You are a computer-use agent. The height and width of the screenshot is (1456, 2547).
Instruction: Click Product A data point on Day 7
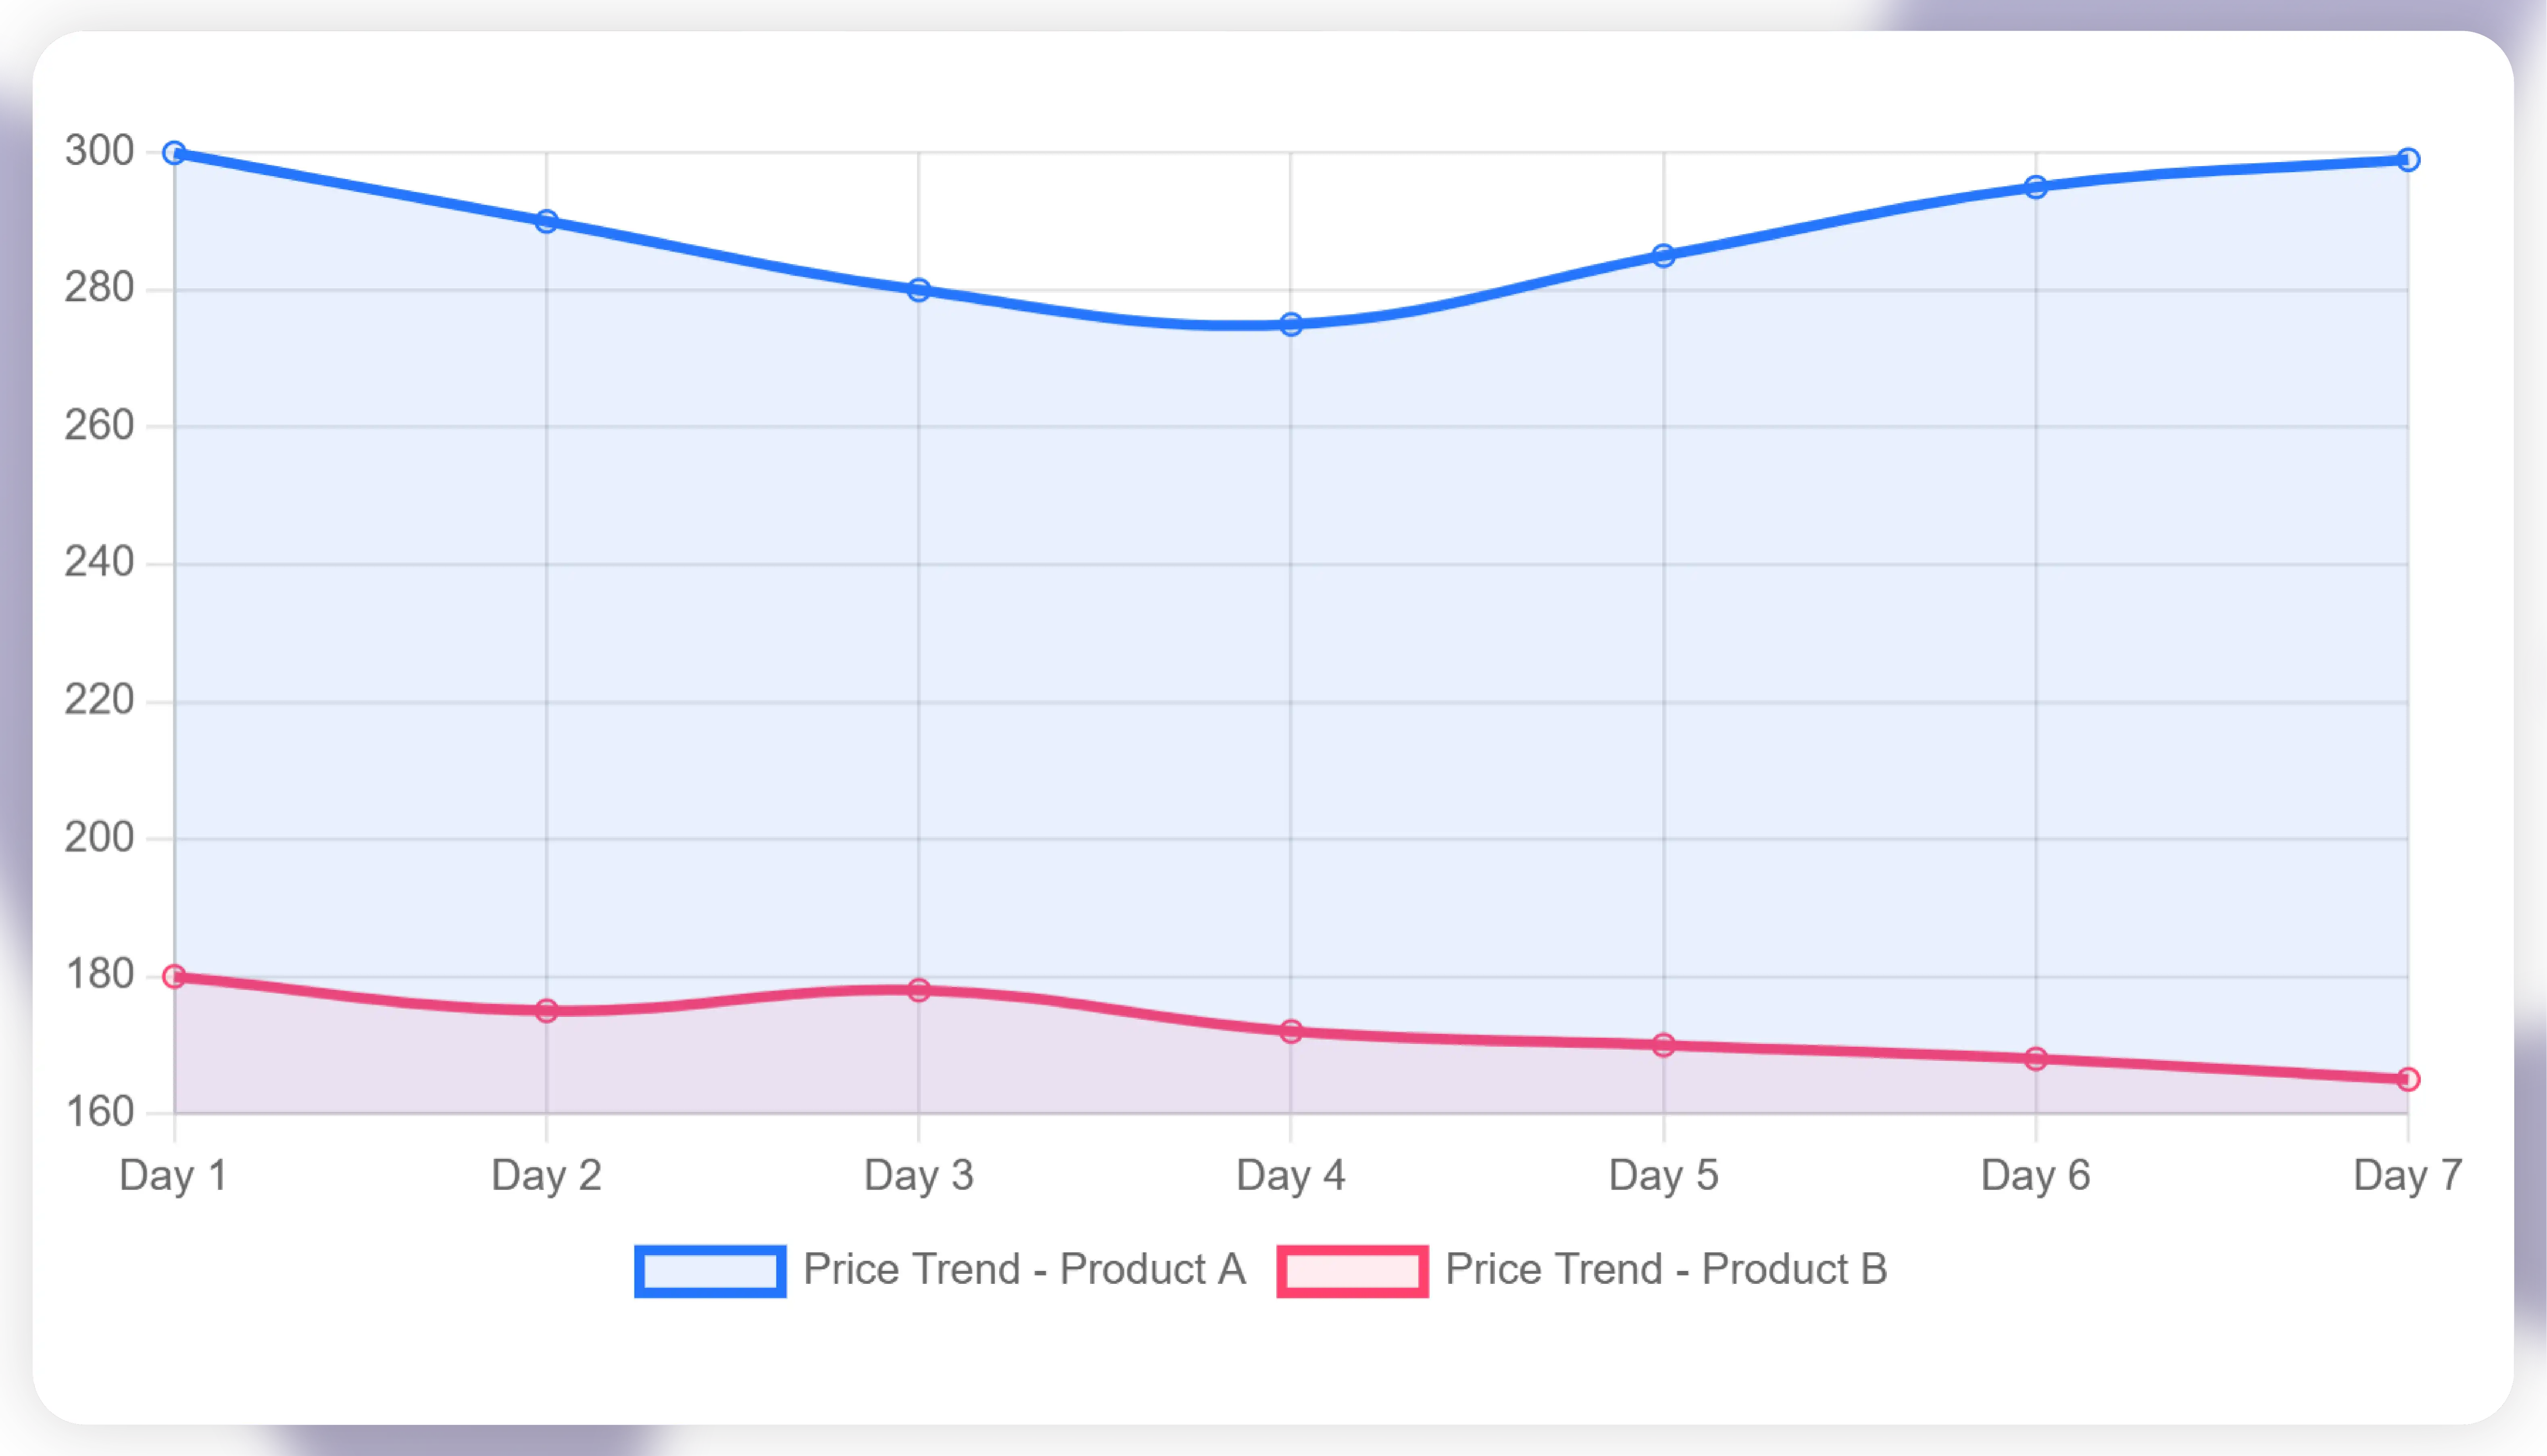pyautogui.click(x=2408, y=160)
